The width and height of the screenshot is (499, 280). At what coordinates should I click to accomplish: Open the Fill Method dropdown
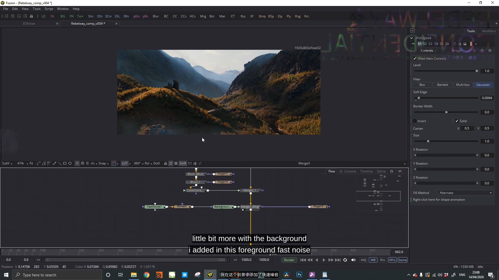click(465, 193)
